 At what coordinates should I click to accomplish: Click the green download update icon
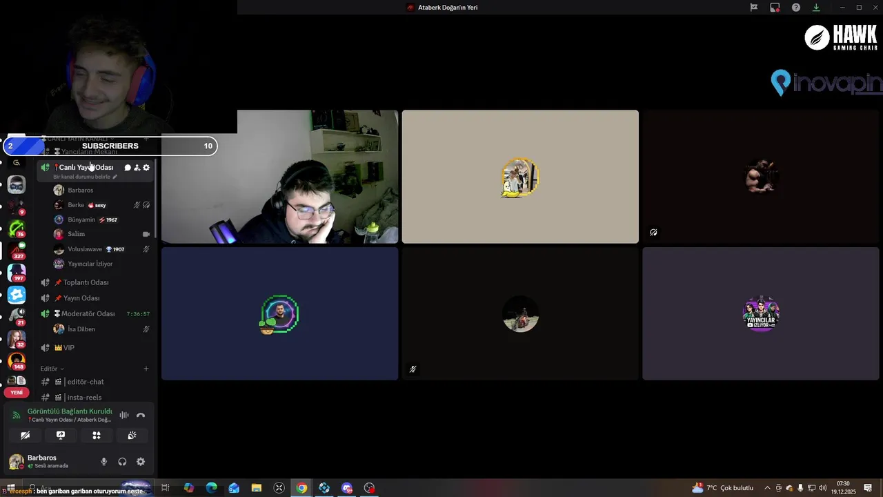pyautogui.click(x=817, y=8)
